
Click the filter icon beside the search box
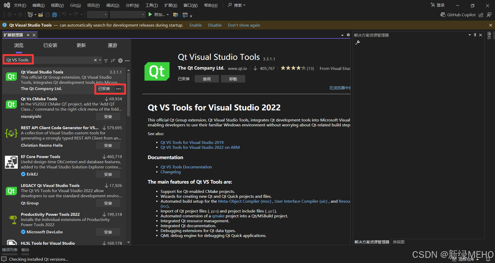(106, 61)
